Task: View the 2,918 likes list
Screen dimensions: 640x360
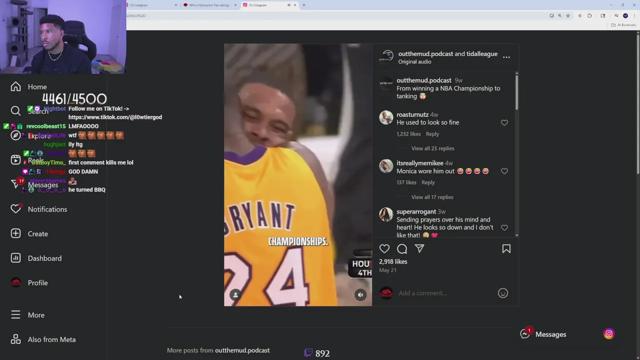Action: click(393, 261)
